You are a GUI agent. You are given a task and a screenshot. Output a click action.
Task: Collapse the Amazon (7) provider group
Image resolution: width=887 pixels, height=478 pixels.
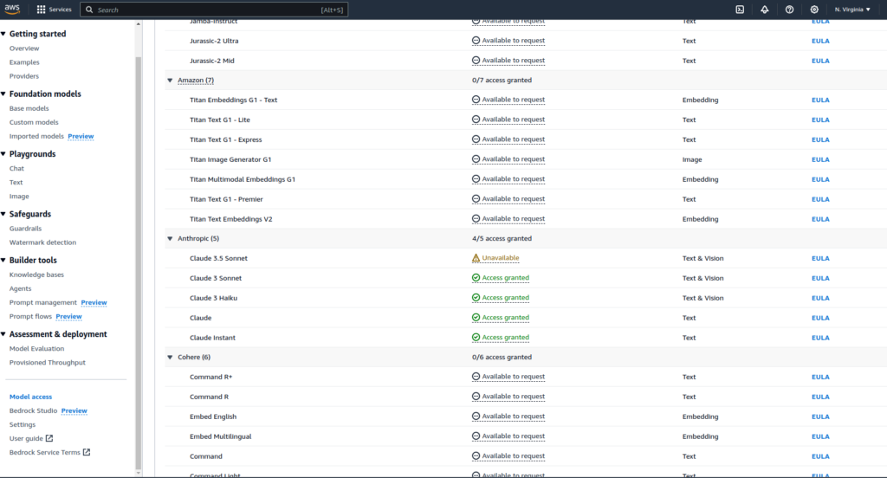pyautogui.click(x=170, y=81)
